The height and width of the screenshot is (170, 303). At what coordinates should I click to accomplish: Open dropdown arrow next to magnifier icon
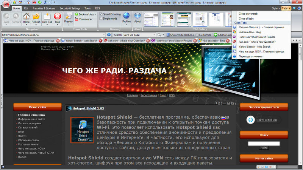(163, 35)
